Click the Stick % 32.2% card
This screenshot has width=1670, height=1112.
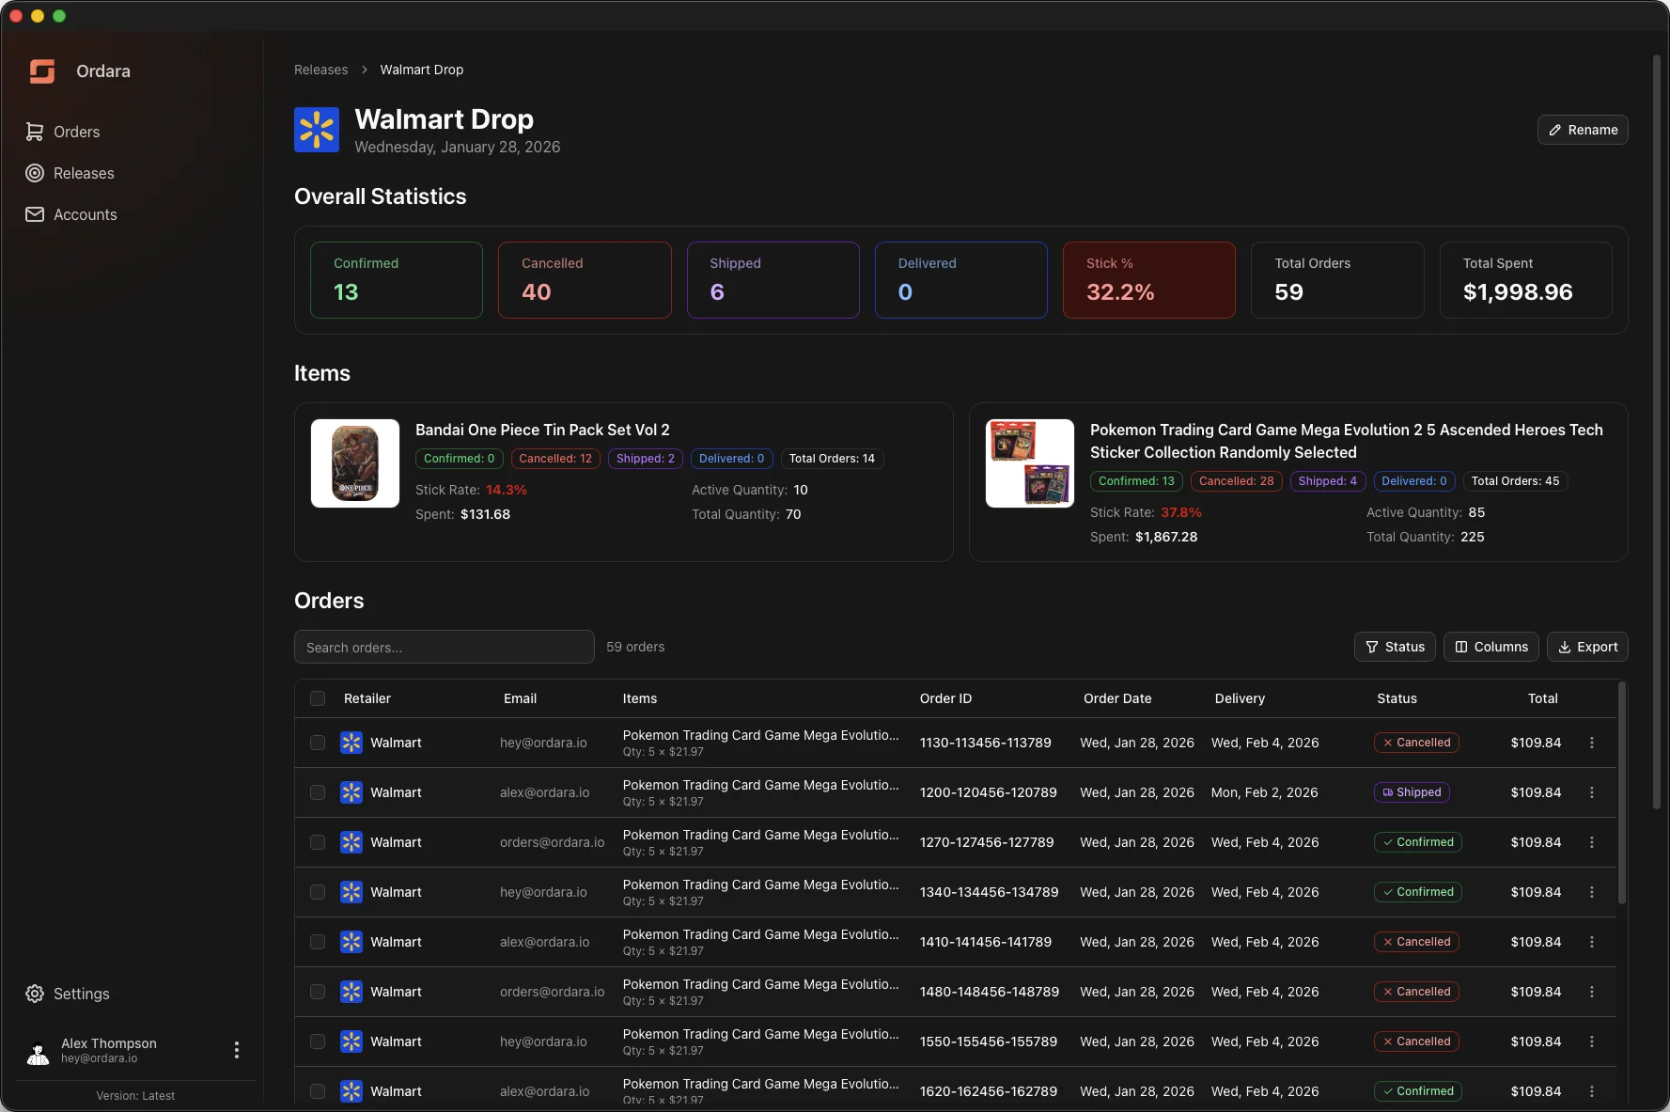[x=1149, y=280]
